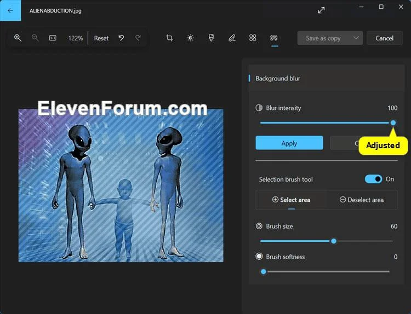Click the ALIENABDUCTION.jpg file name

(x=55, y=11)
